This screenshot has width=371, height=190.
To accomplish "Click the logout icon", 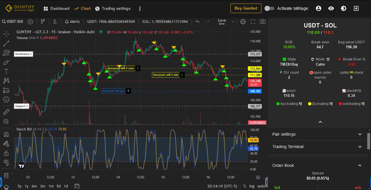I will tap(356, 8).
